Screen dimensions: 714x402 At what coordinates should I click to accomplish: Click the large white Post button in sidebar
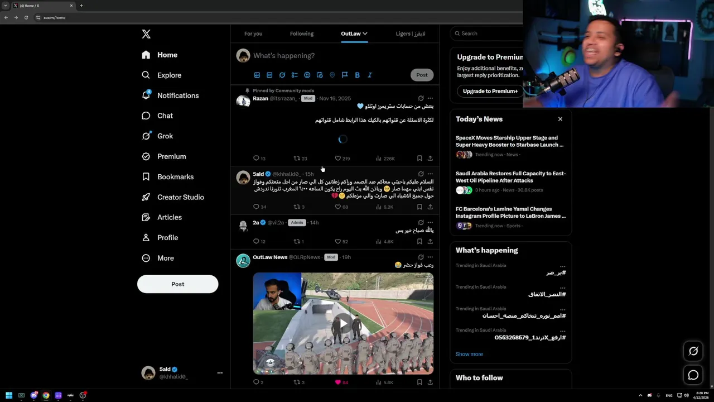point(177,284)
